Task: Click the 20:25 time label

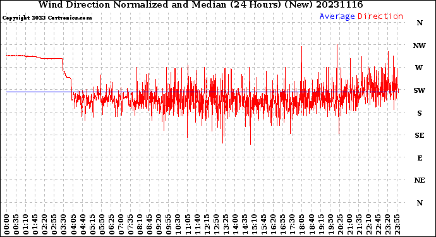Action: (x=340, y=224)
